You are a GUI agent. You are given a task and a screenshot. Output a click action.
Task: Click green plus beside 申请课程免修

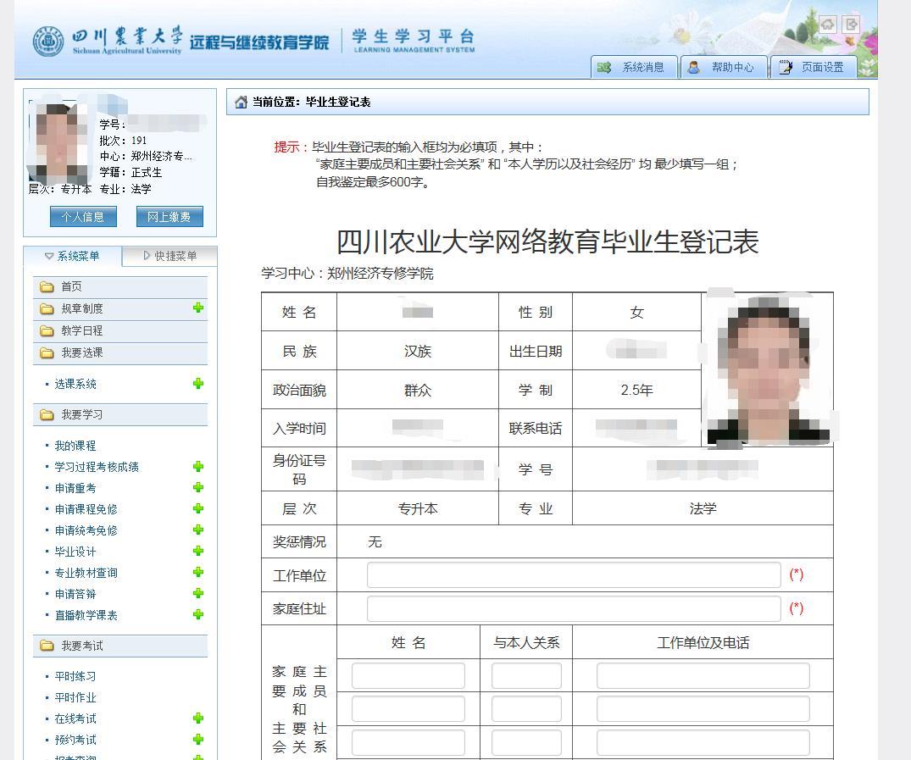pyautogui.click(x=198, y=508)
